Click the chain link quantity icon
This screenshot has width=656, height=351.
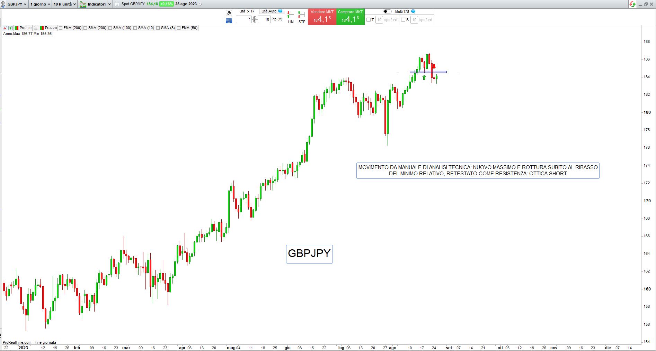point(255,20)
